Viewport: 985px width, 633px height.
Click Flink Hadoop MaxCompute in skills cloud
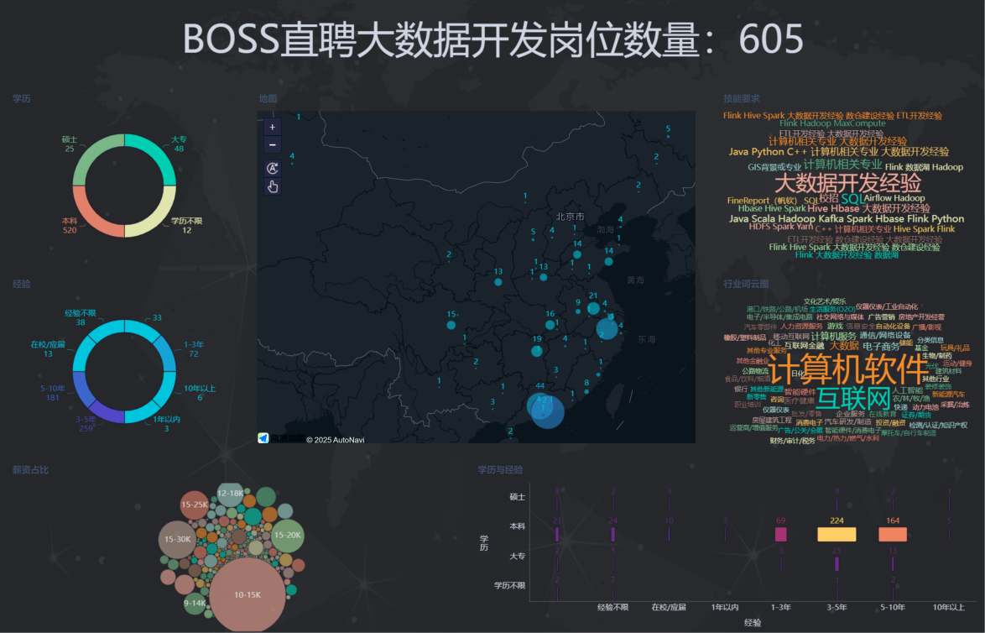pos(832,123)
